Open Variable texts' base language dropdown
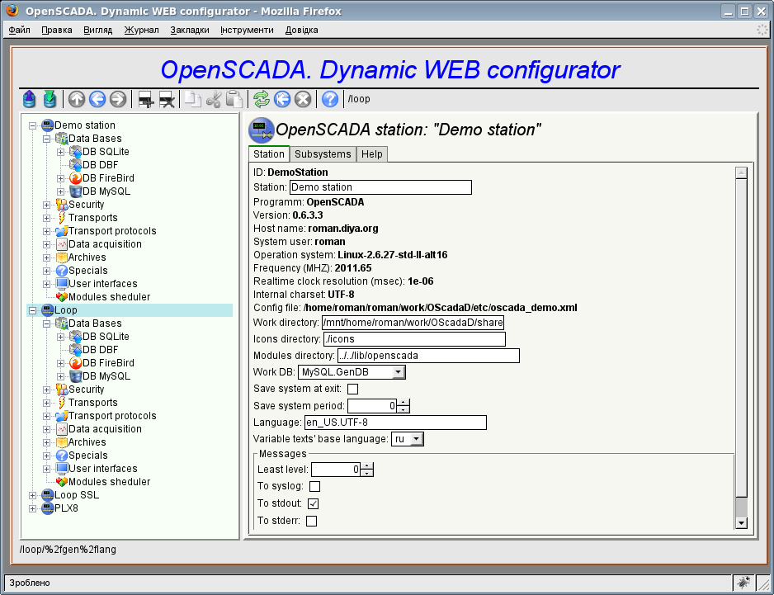 click(417, 439)
